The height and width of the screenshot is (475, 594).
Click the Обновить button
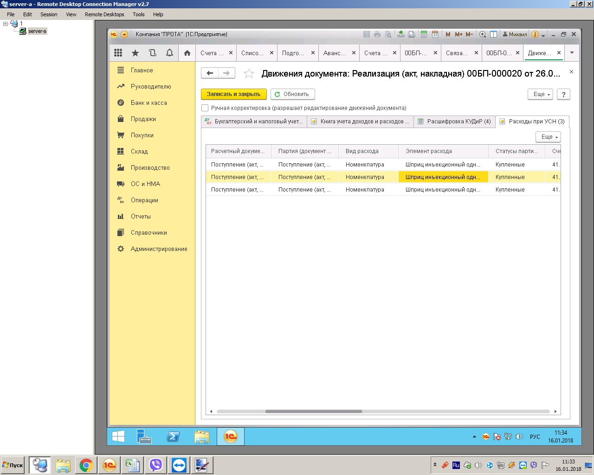click(x=293, y=94)
